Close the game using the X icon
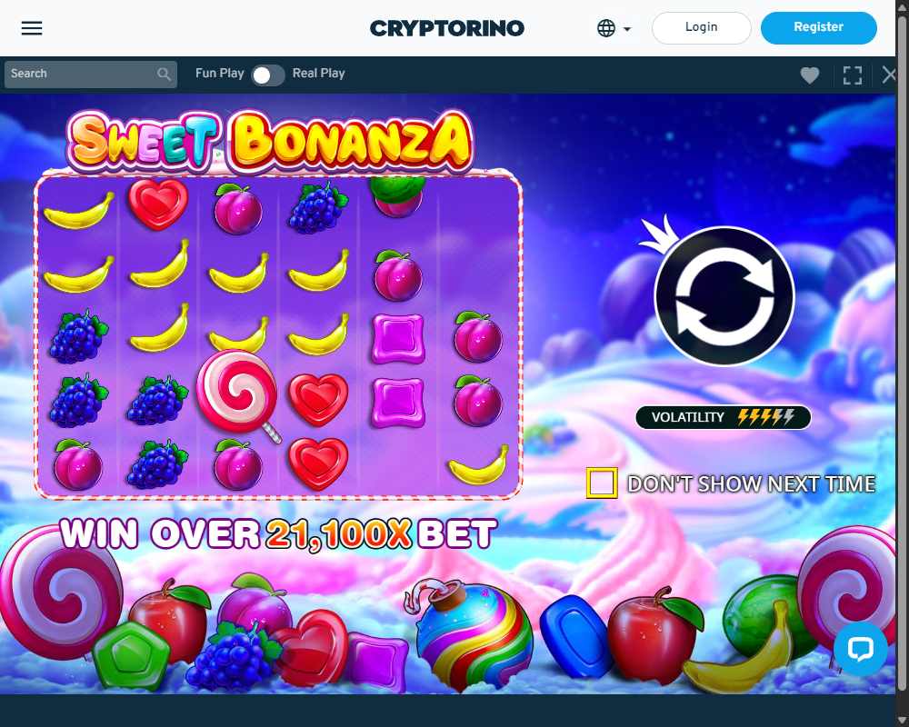This screenshot has width=909, height=727. tap(889, 75)
